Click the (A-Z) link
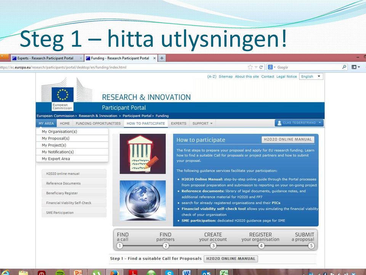The image size is (366, 275). (212, 76)
